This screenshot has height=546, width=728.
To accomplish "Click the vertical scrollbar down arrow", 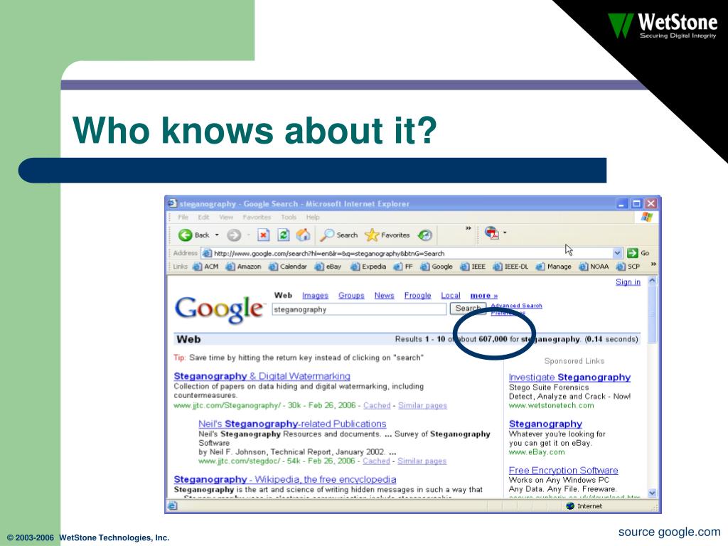I will pyautogui.click(x=653, y=493).
